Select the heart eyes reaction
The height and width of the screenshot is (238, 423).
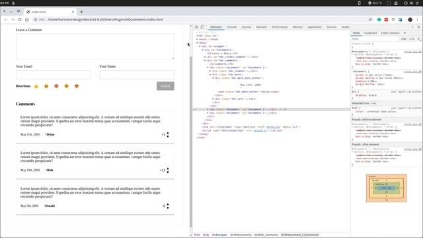click(x=77, y=86)
